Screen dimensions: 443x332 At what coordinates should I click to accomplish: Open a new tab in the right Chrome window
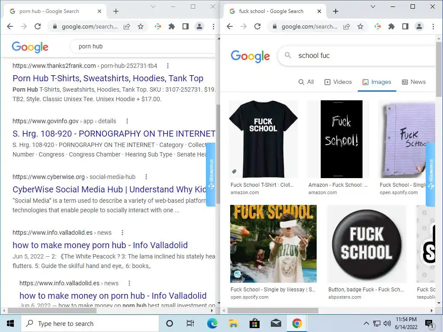click(x=336, y=11)
